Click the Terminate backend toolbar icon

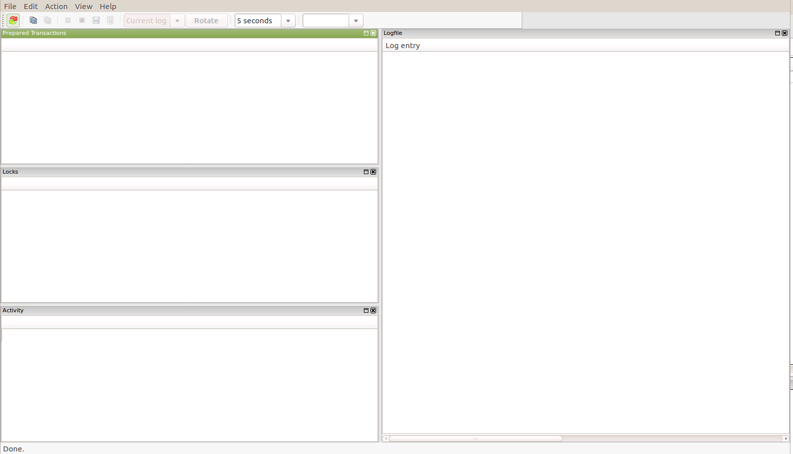(82, 20)
